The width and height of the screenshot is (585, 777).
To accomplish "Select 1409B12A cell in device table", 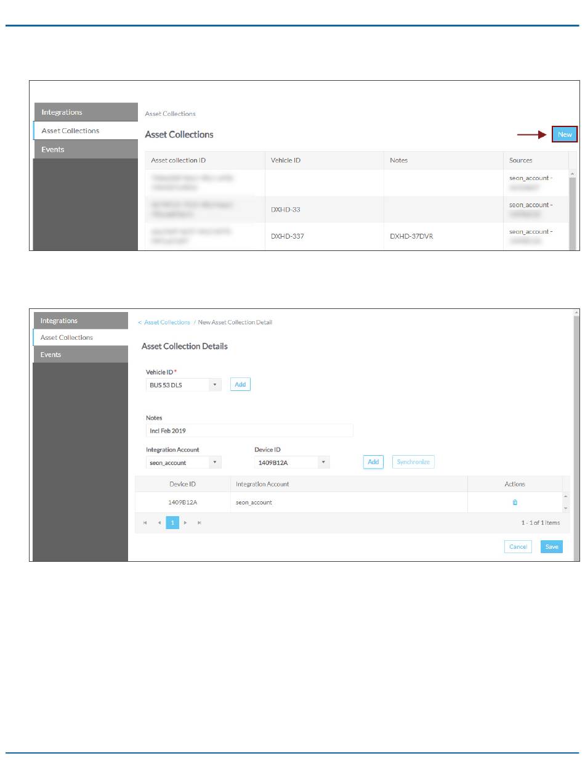I will tap(182, 502).
